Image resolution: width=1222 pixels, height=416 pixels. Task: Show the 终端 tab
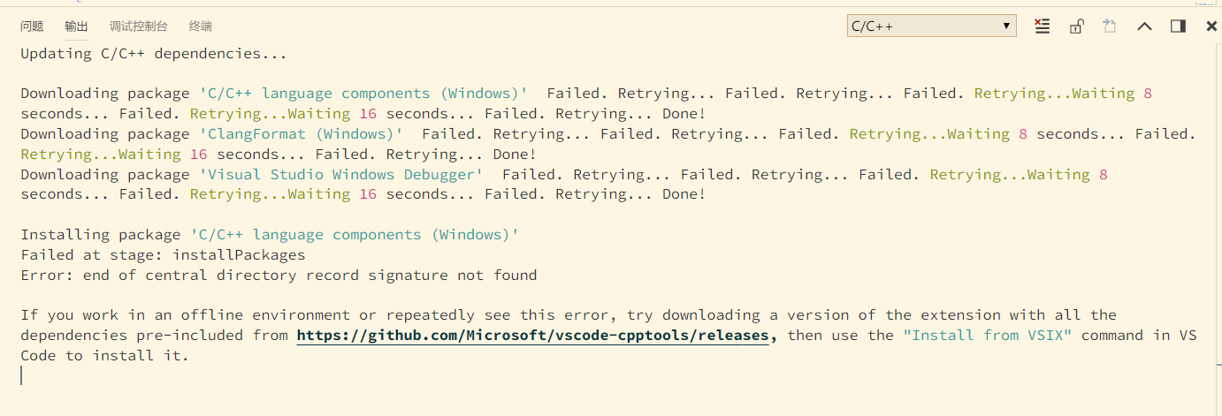[x=201, y=26]
